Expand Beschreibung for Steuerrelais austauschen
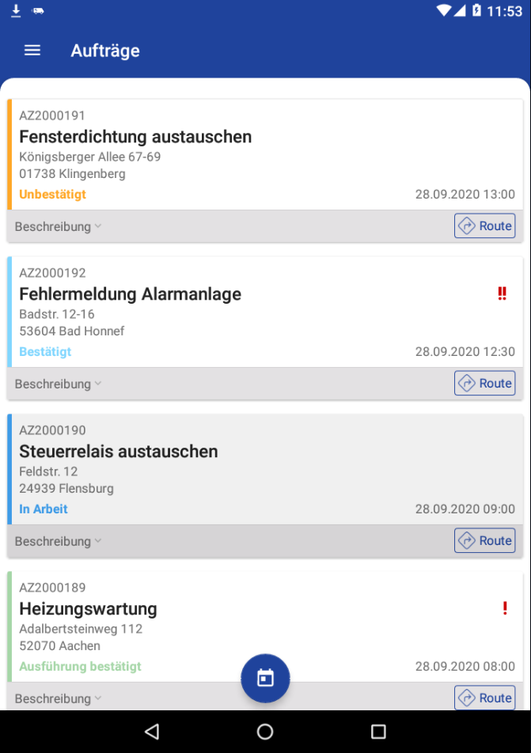Viewport: 531px width, 753px height. pyautogui.click(x=58, y=541)
